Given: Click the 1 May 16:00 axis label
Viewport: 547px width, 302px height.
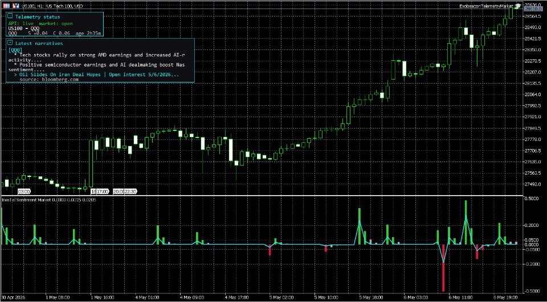Looking at the screenshot, I should (x=102, y=298).
